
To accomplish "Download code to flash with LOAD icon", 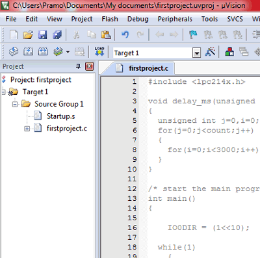I will coord(99,51).
